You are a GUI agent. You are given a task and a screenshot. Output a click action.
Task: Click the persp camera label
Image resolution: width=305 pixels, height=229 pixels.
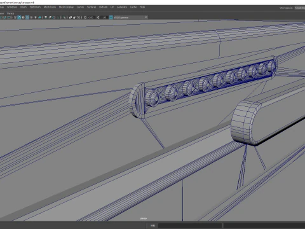144,218
